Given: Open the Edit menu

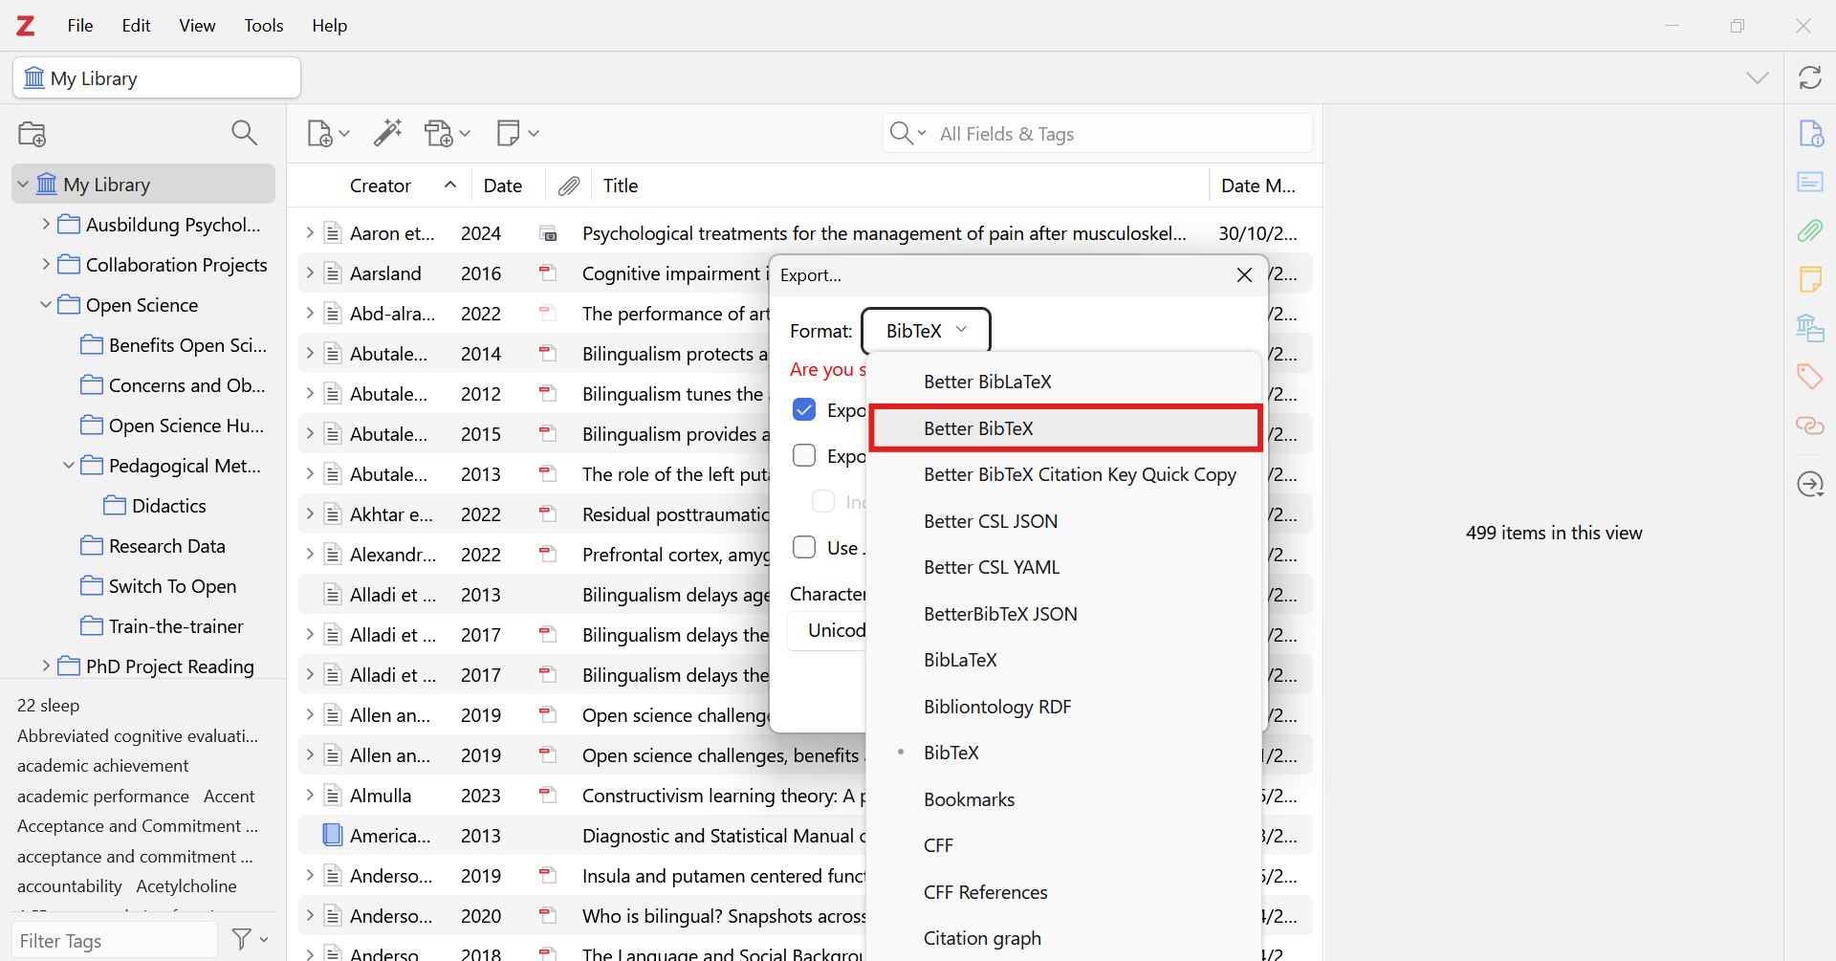Looking at the screenshot, I should pos(136,26).
